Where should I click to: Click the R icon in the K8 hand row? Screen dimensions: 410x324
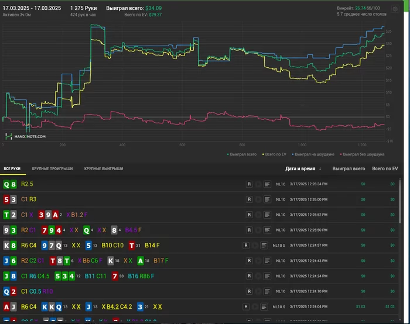pyautogui.click(x=246, y=245)
